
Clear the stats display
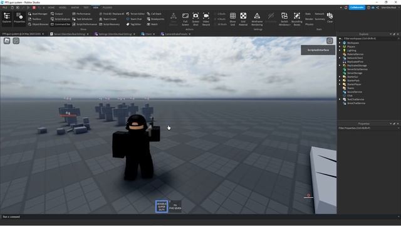coord(330,18)
